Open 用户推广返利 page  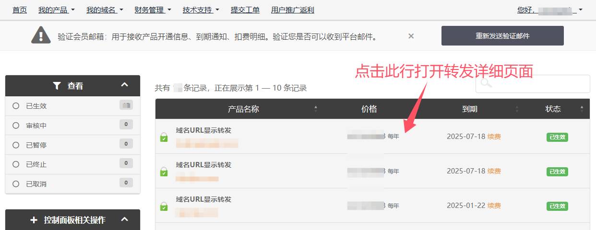(293, 10)
